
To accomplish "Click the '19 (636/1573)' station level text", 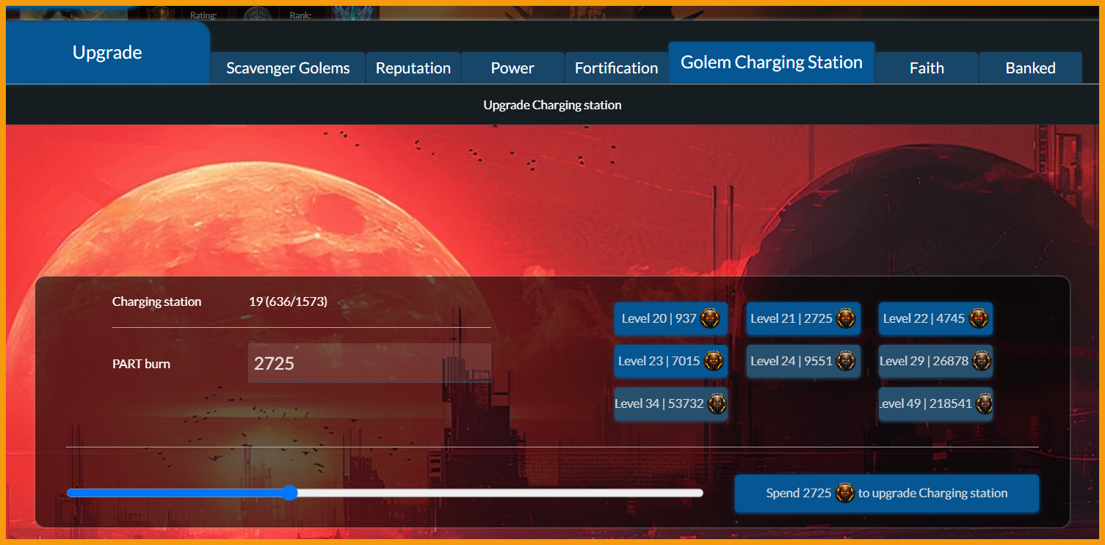I will 288,301.
